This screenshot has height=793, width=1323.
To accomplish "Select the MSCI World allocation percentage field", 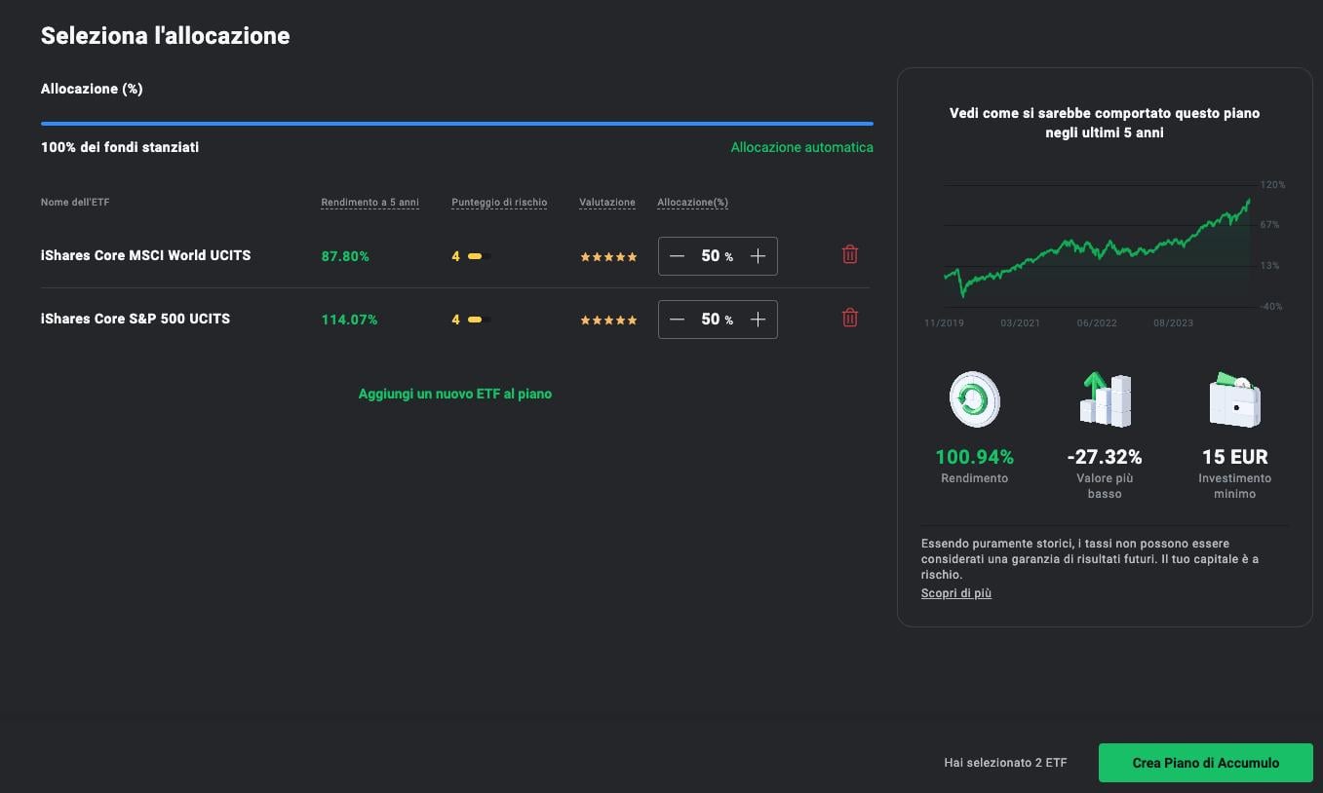I will coord(711,256).
